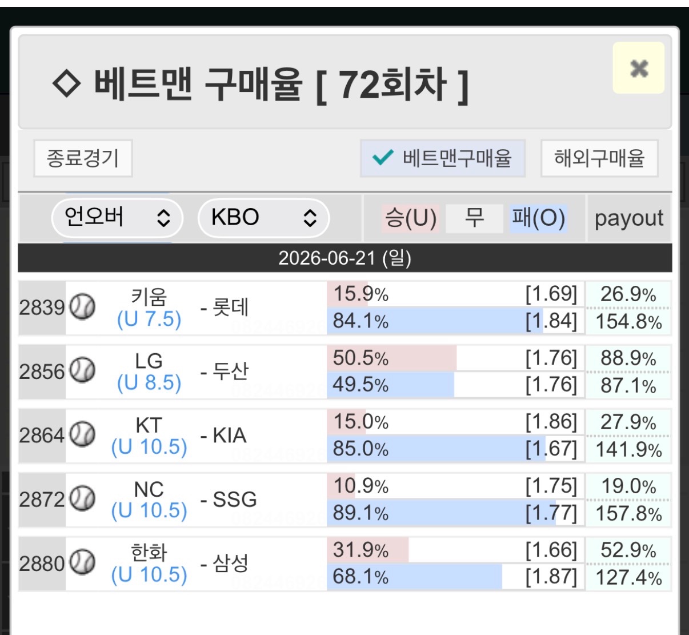Close the 베트맨 구매율 popup with X

click(x=638, y=68)
